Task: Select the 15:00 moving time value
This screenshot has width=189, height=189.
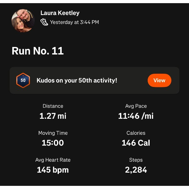Action: point(53,143)
